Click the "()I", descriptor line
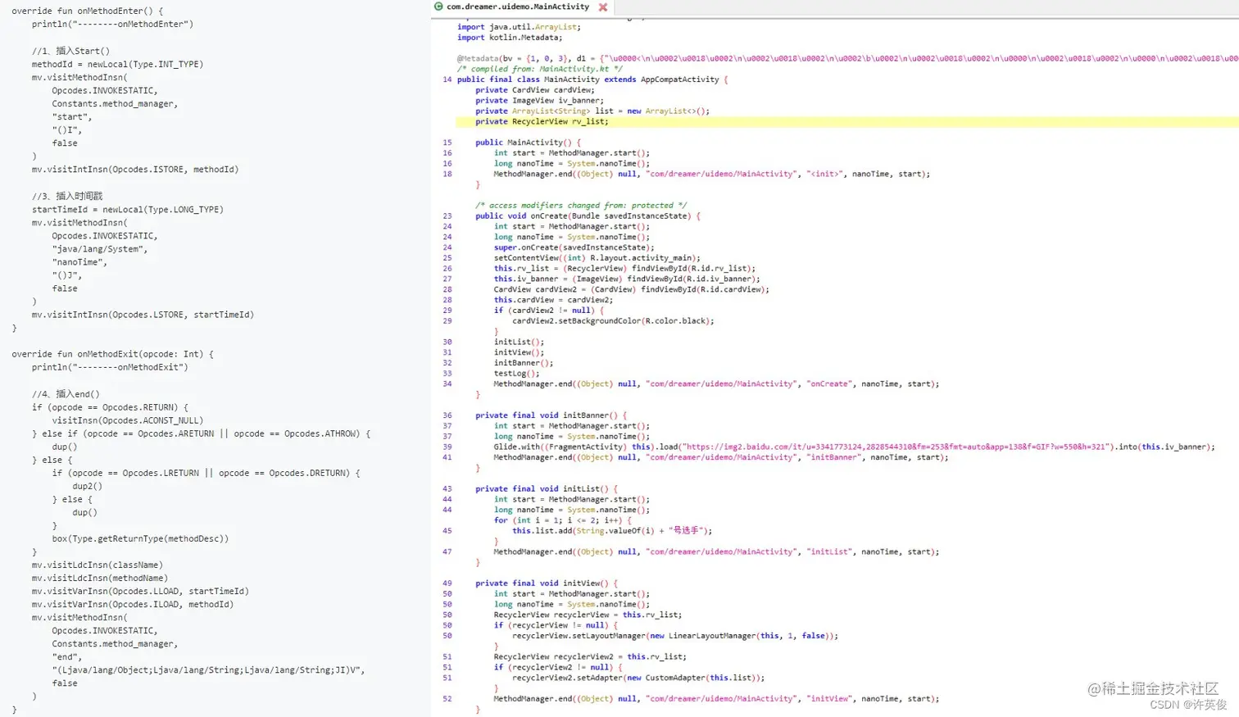Screen dimensions: 1239x717 (x=67, y=130)
